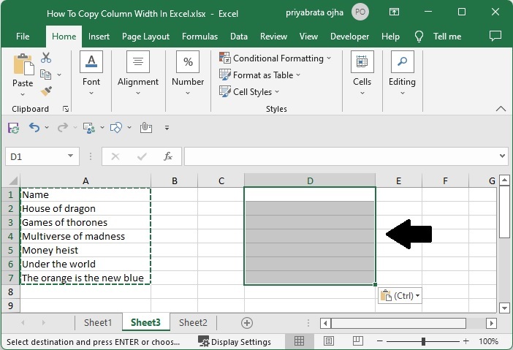Click the Copy icon in Clipboard group
Image resolution: width=513 pixels, height=350 pixels.
tap(46, 75)
